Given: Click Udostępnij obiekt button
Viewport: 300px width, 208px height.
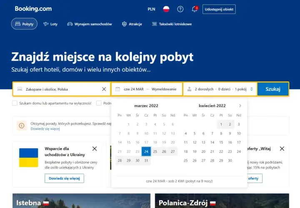Looking at the screenshot, I should 219,9.
